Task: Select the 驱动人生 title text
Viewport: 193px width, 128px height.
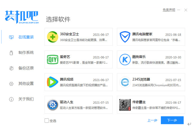Action: tap(67, 102)
